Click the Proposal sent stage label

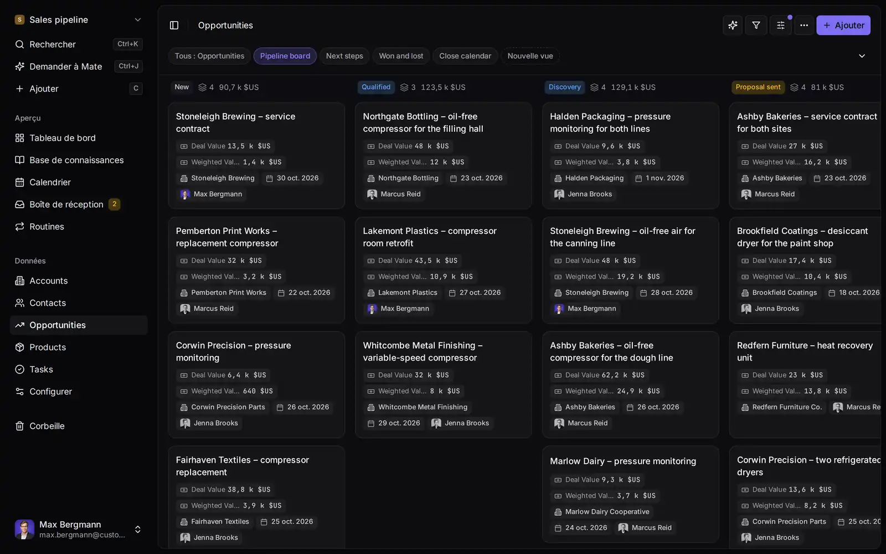coord(758,87)
